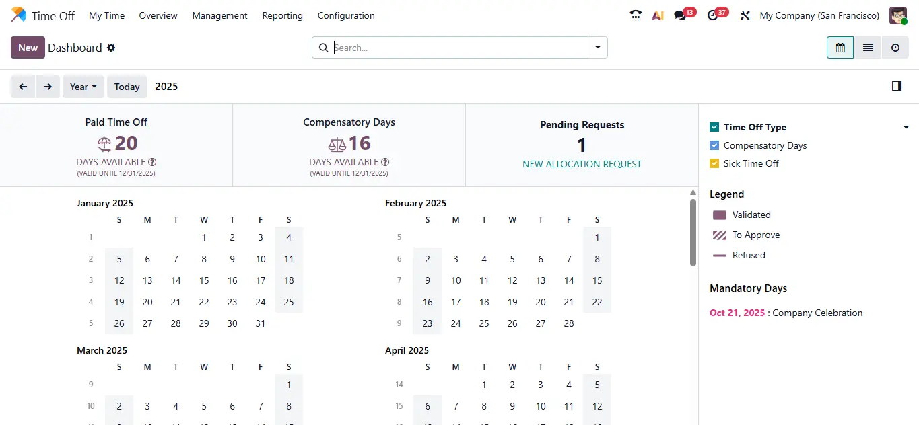Click Compensatory Days scales icon
This screenshot has height=425, width=919.
pyautogui.click(x=337, y=143)
